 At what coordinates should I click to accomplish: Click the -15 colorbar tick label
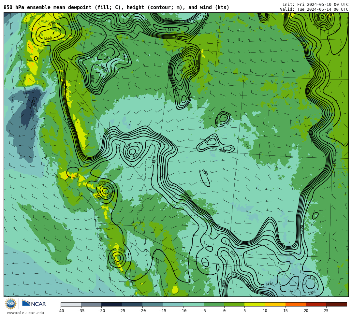(163, 311)
